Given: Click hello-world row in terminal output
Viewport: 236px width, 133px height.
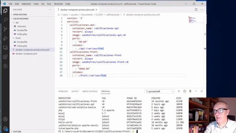Looking at the screenshot, I should (x=121, y=122).
